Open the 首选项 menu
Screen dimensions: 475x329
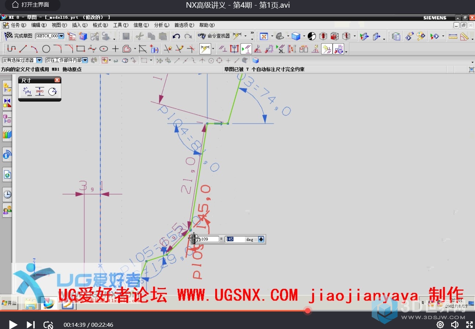point(184,25)
